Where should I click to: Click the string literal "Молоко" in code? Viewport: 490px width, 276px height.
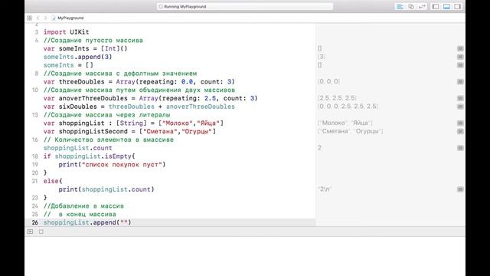pos(178,123)
